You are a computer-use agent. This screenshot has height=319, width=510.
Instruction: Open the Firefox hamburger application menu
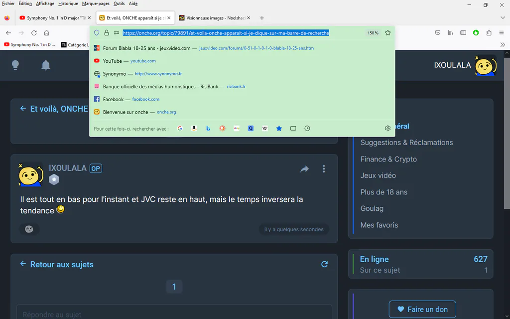pos(501,33)
